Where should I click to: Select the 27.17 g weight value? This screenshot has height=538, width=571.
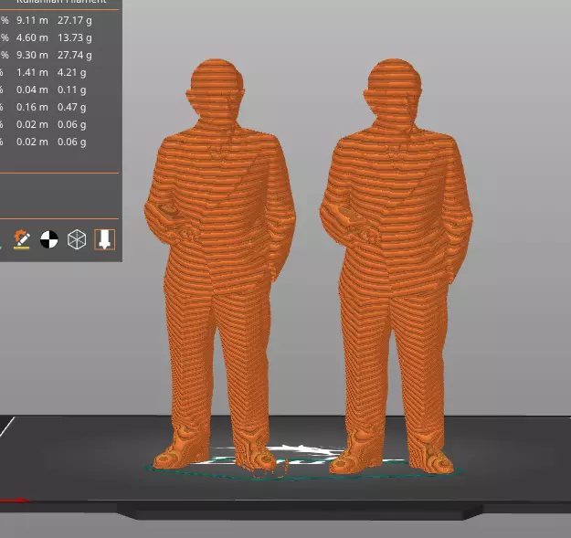point(75,20)
